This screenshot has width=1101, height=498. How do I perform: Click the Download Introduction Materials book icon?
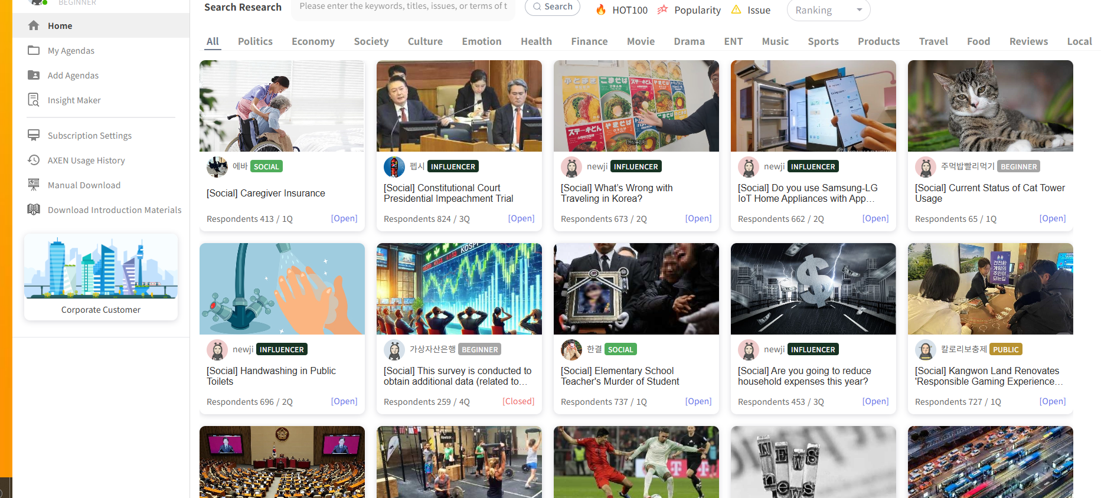(x=34, y=209)
